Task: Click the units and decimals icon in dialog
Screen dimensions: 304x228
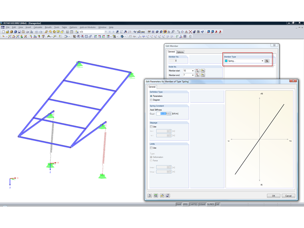Action: coord(156,196)
